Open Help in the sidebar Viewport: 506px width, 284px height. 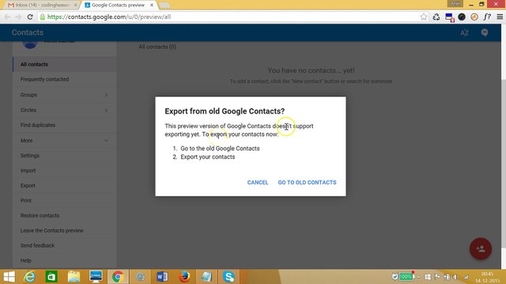coord(65,260)
